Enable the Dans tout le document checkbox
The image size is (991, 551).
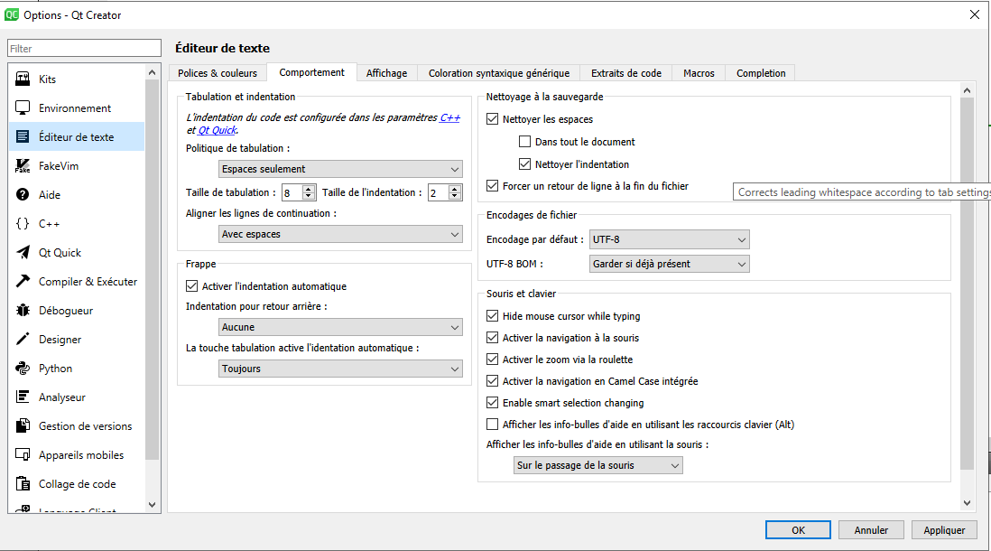point(525,142)
